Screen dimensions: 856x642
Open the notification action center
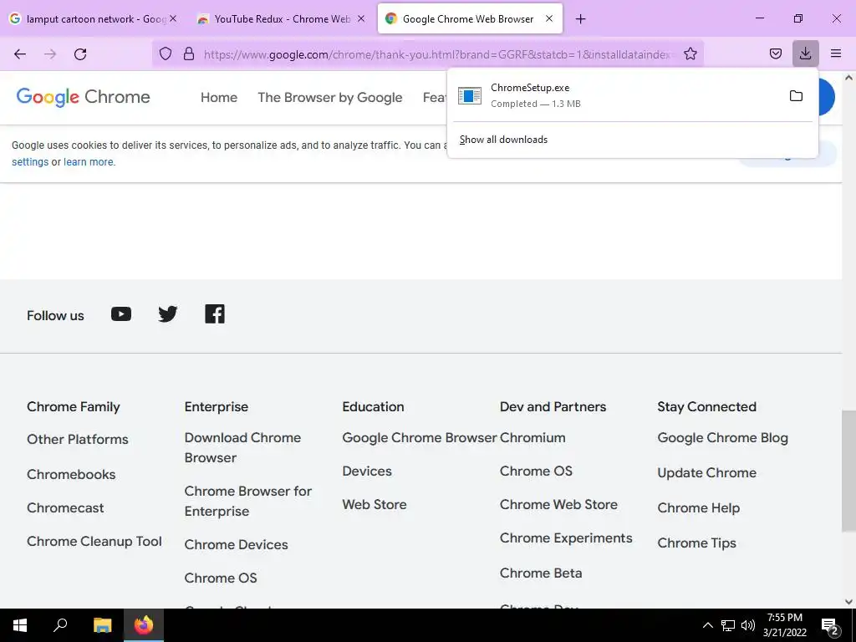click(830, 627)
